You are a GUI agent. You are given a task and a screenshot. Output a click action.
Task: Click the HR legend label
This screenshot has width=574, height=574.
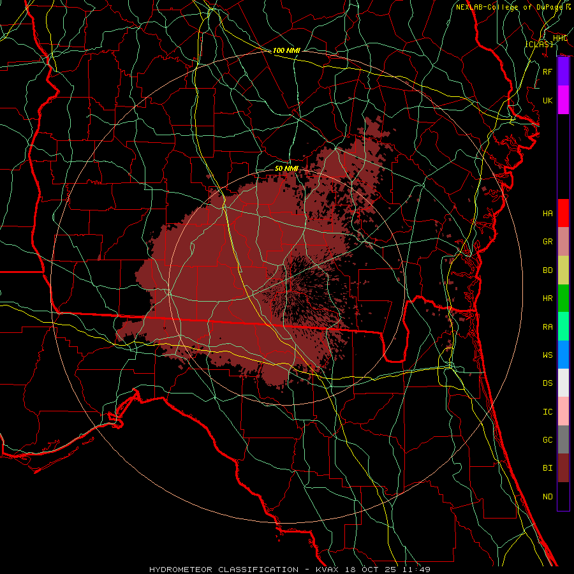tap(548, 298)
